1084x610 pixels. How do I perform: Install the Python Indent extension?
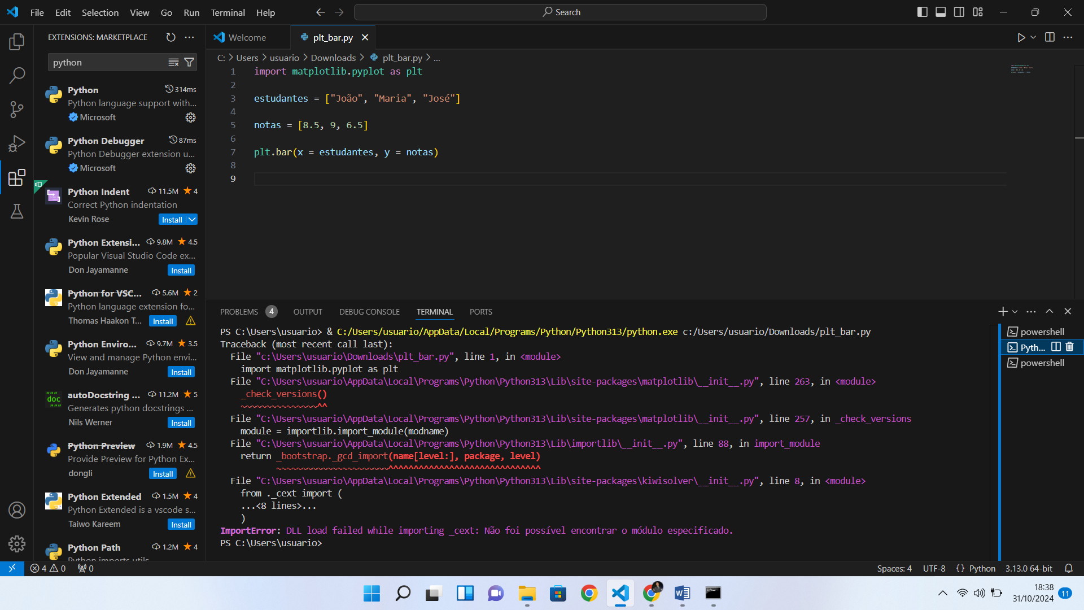click(x=172, y=219)
